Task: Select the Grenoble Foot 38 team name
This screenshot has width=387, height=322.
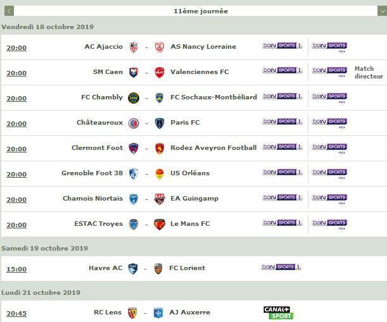Action: pos(92,173)
